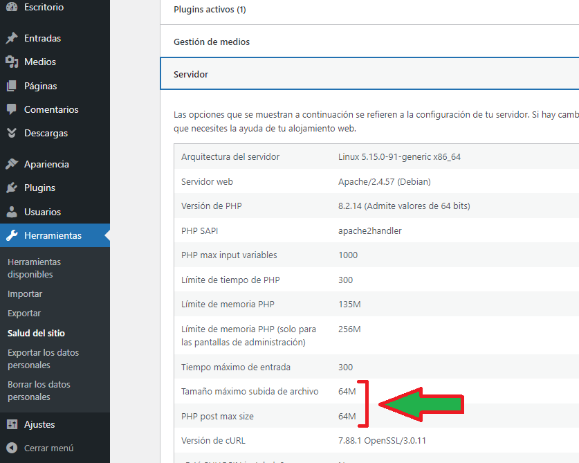This screenshot has height=463, width=579.
Task: Click the Usuarios person icon
Action: pos(12,212)
